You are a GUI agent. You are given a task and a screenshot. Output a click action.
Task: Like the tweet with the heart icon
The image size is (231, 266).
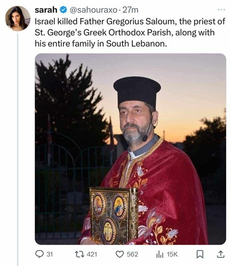click(120, 254)
